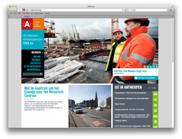Select slide 5 in the carousel
182x139 pixels.
(x=157, y=67)
